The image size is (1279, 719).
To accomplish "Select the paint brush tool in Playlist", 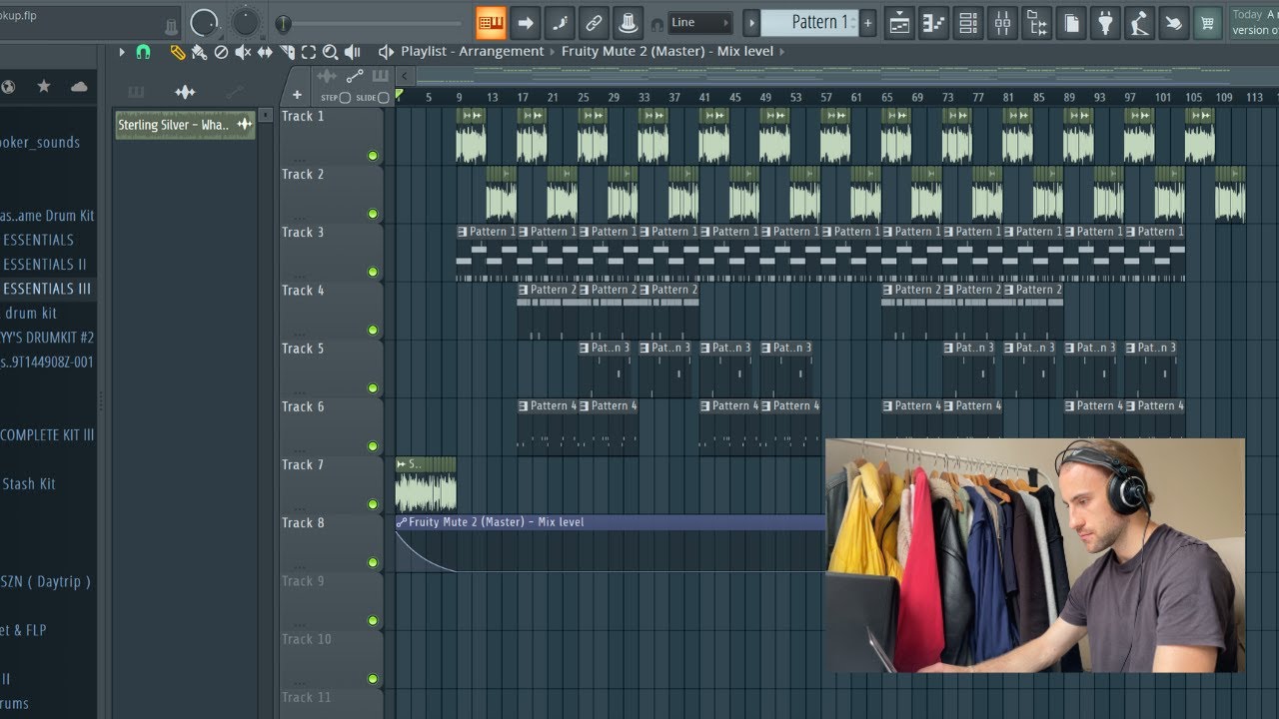I will click(199, 52).
